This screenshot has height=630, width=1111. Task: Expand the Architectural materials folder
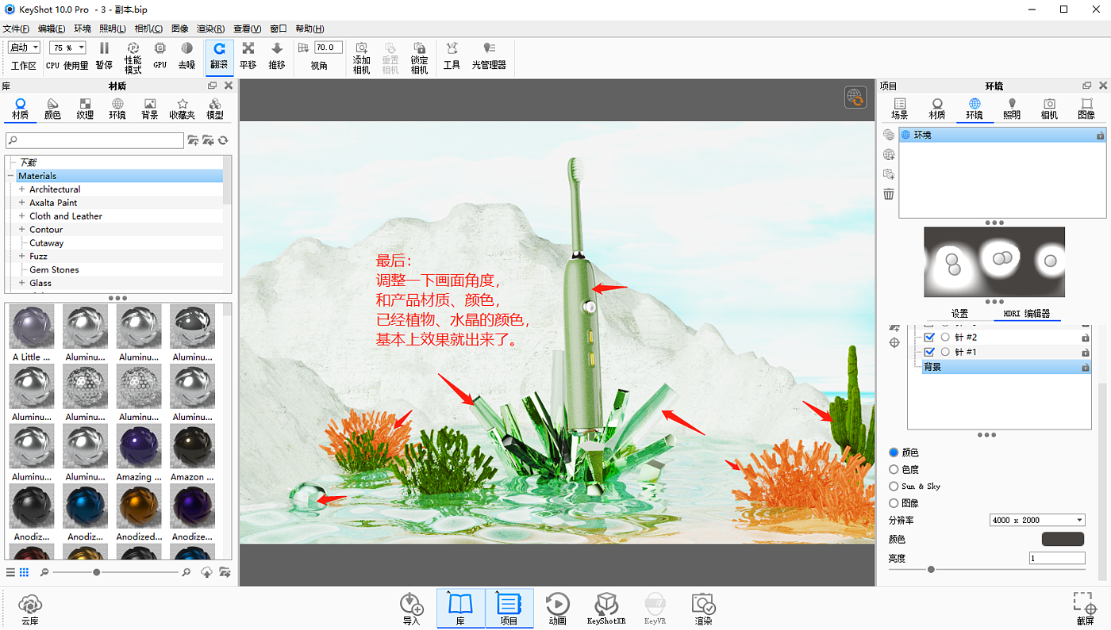click(22, 189)
